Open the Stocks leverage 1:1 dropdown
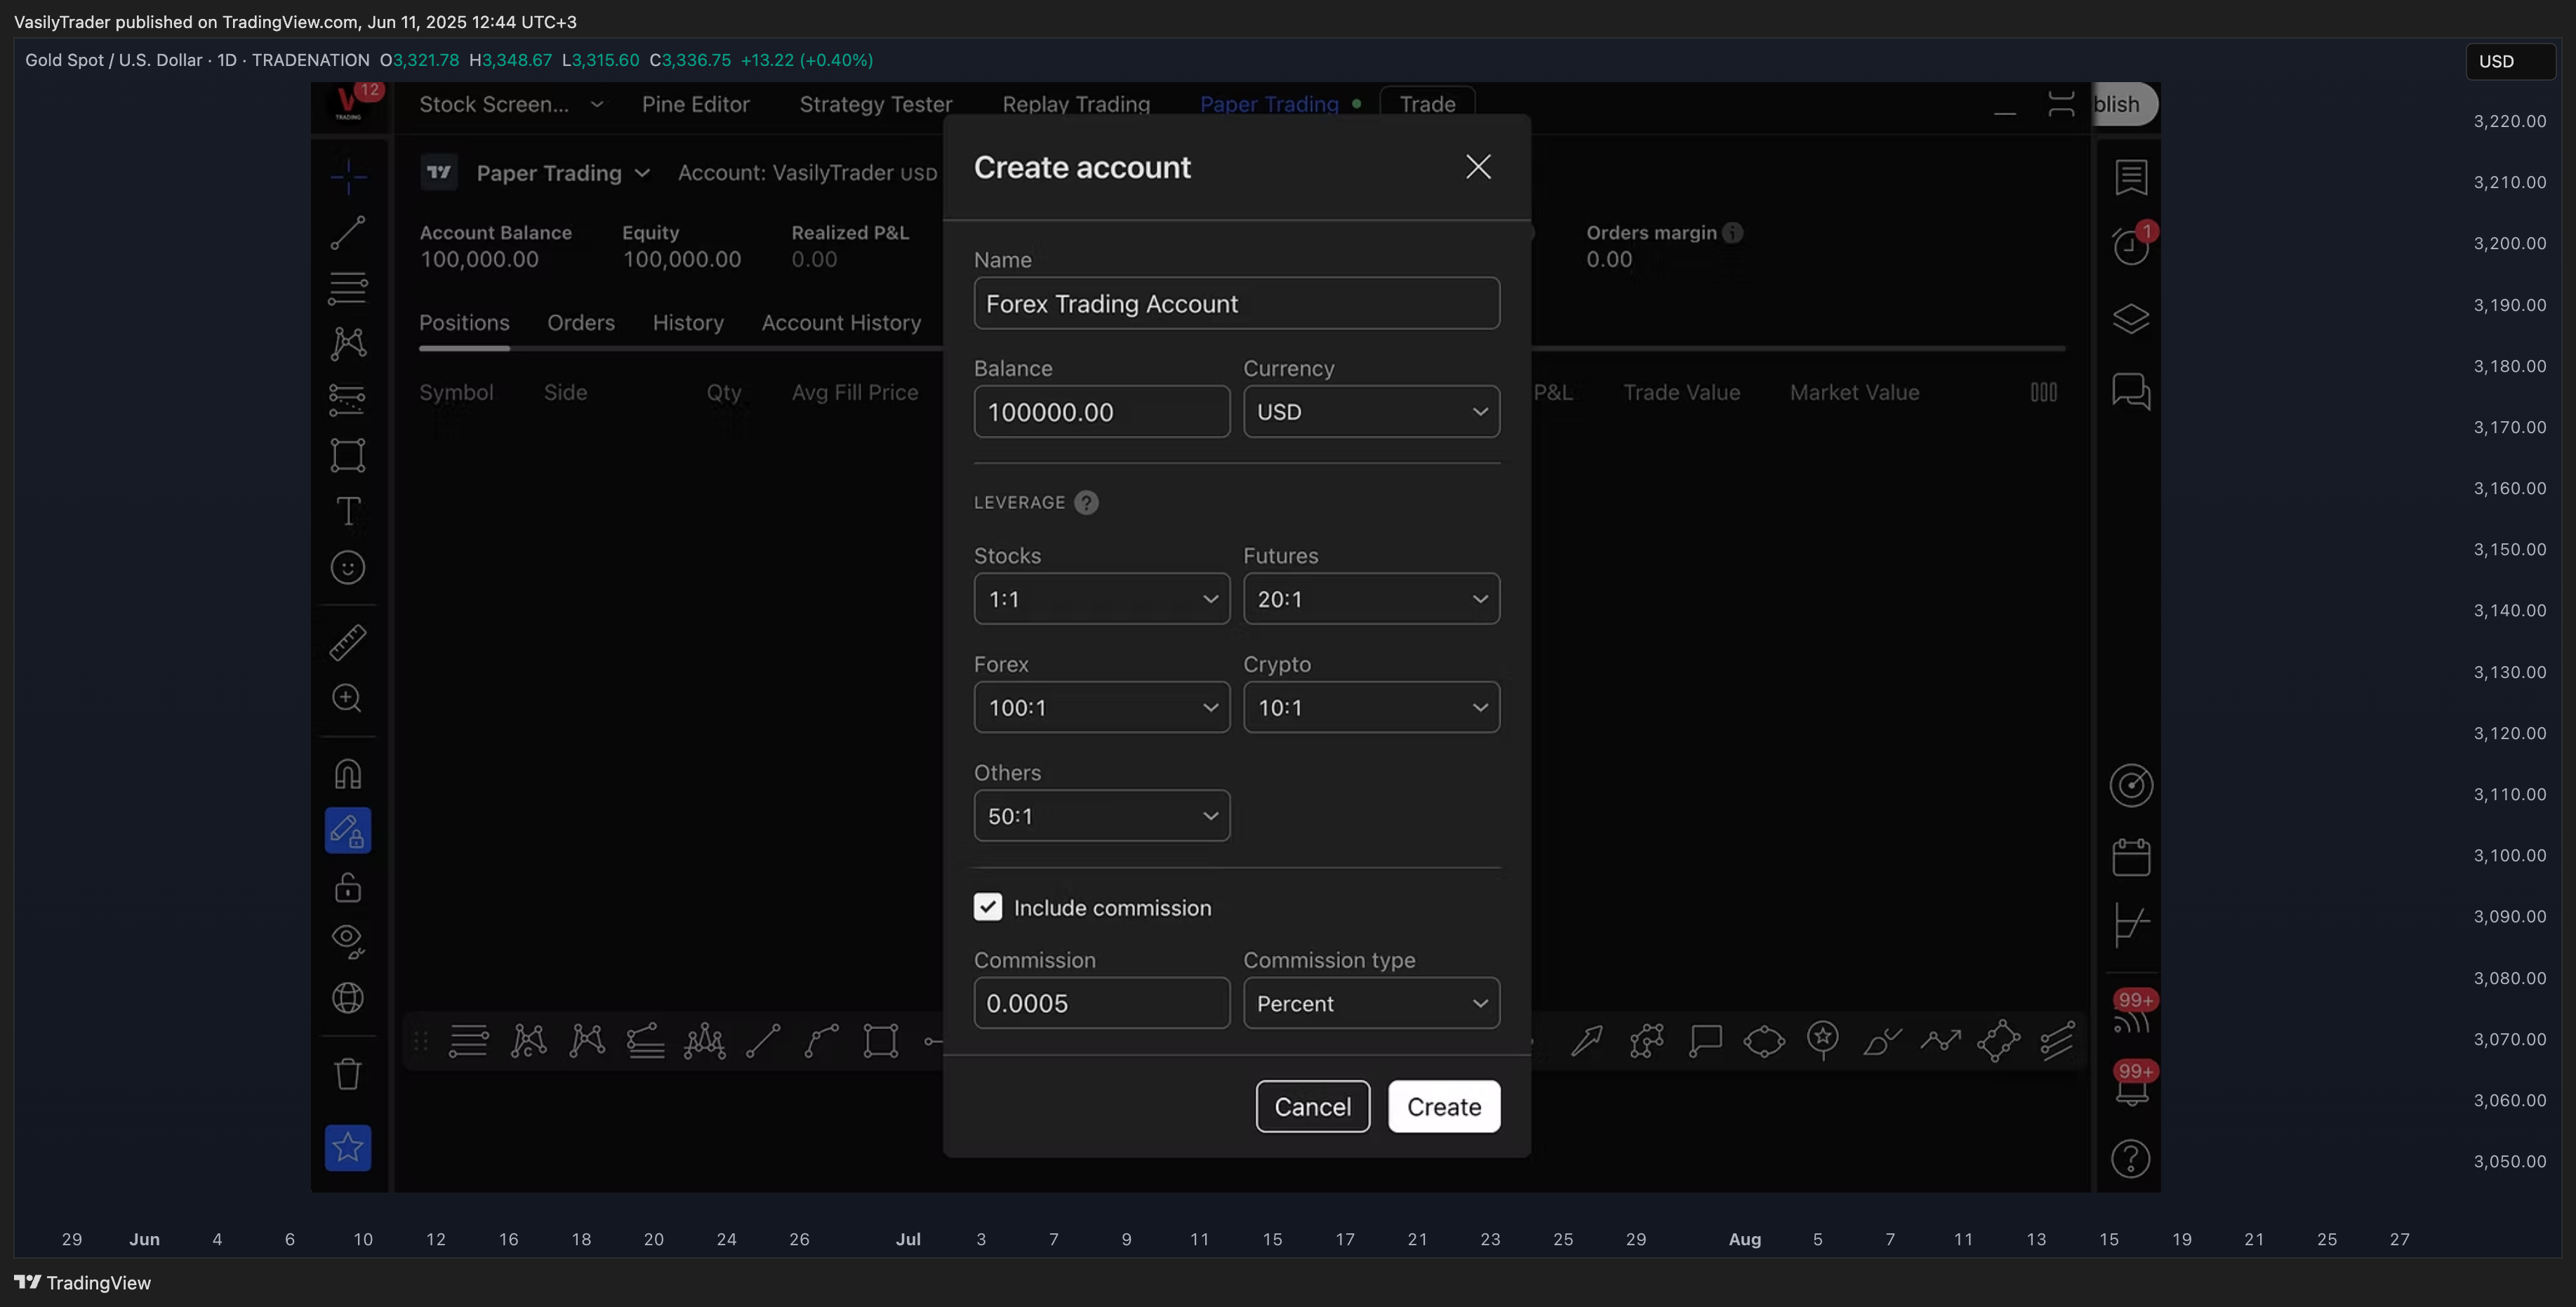Viewport: 2576px width, 1307px height. (1101, 598)
